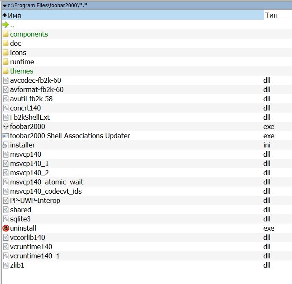Select the doc folder
Screen dimensions: 292x284
click(16, 43)
